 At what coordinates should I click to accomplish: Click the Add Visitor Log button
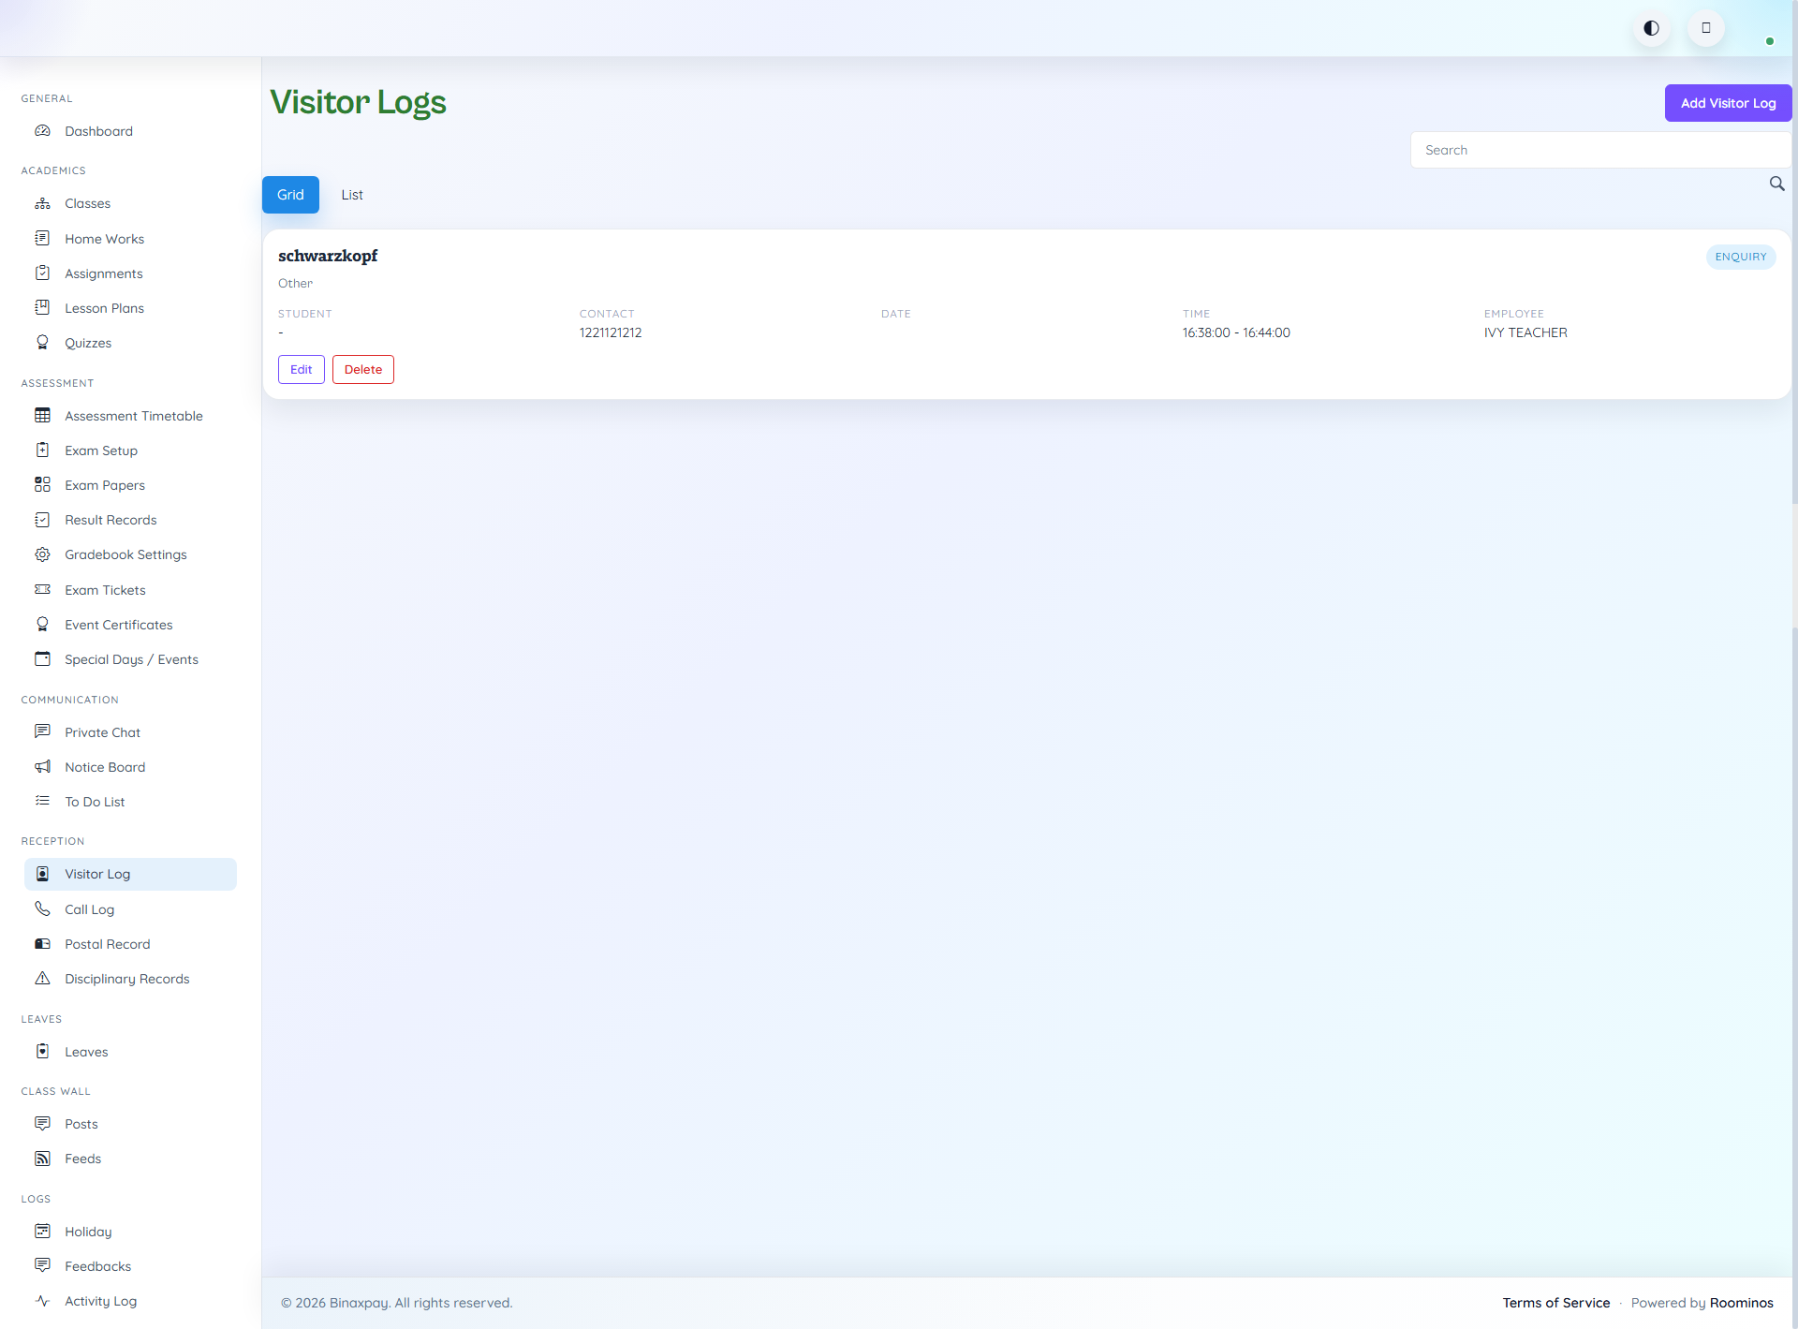pyautogui.click(x=1728, y=103)
